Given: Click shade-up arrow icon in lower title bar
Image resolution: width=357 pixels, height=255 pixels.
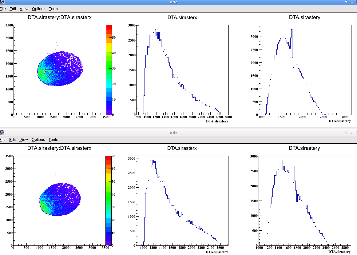Looking at the screenshot, I should tap(346, 133).
